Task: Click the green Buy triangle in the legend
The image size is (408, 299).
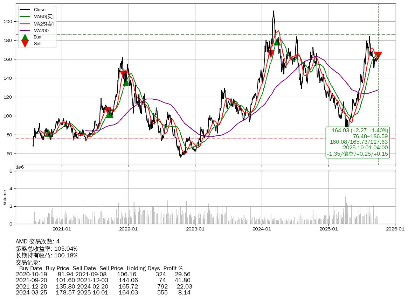Action: (x=25, y=37)
